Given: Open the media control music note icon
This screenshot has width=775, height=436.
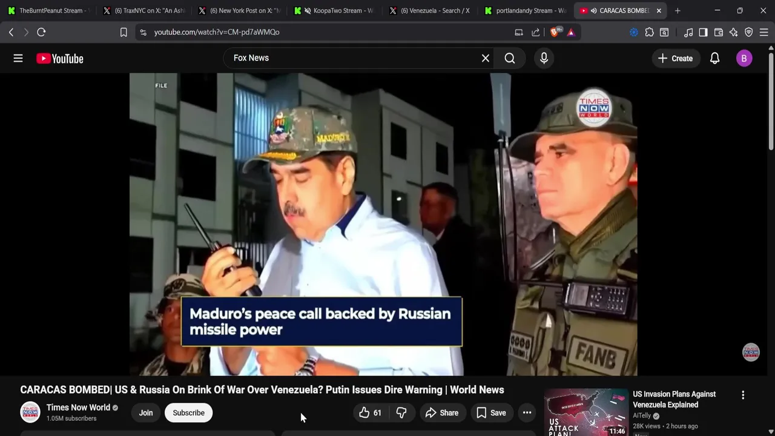Looking at the screenshot, I should 688,32.
